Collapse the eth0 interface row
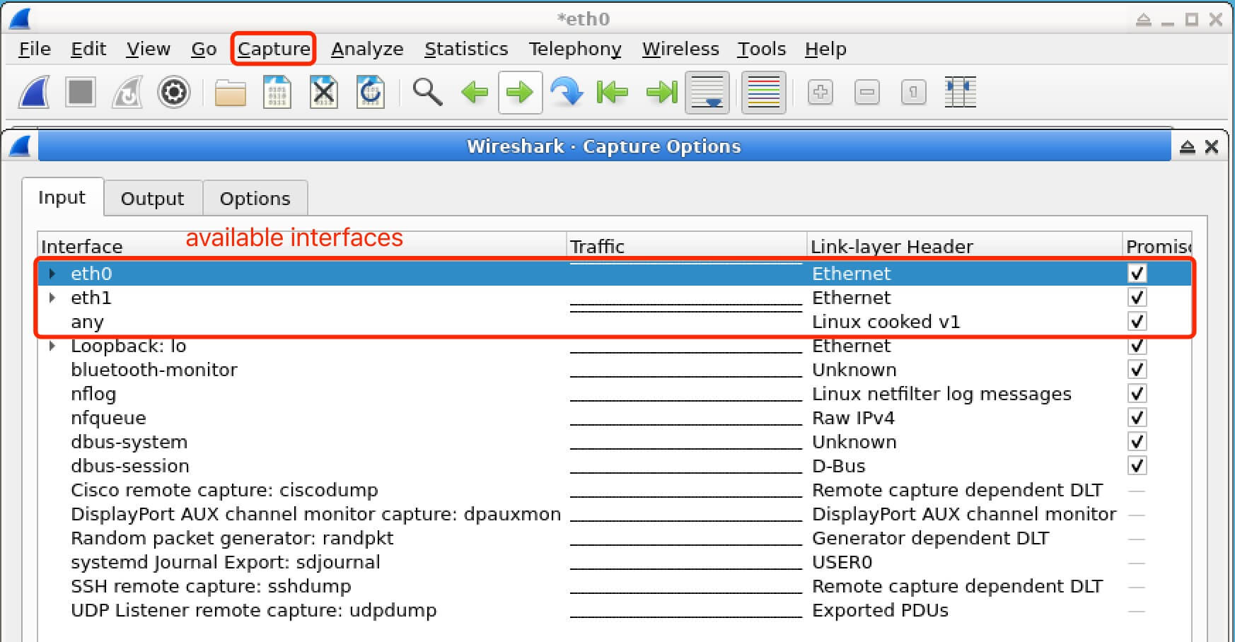This screenshot has height=642, width=1235. click(53, 274)
